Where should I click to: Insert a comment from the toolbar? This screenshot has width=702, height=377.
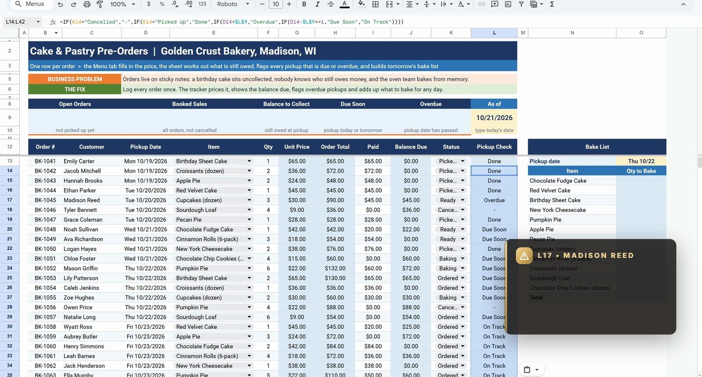point(495,4)
